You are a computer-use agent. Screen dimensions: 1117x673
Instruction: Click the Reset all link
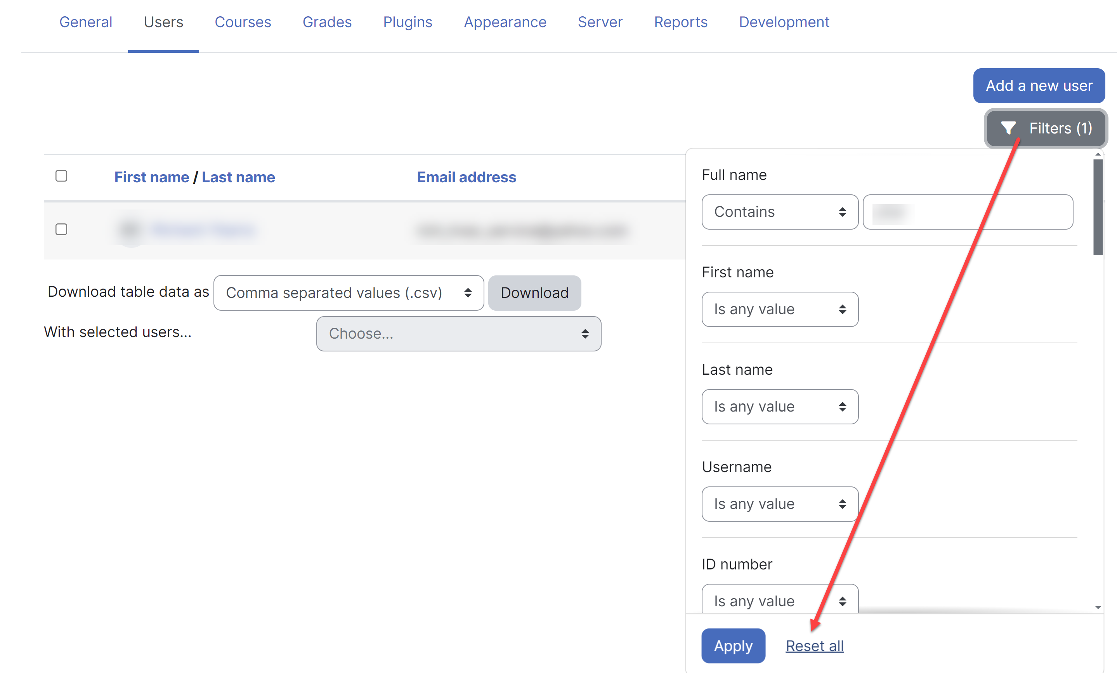814,646
